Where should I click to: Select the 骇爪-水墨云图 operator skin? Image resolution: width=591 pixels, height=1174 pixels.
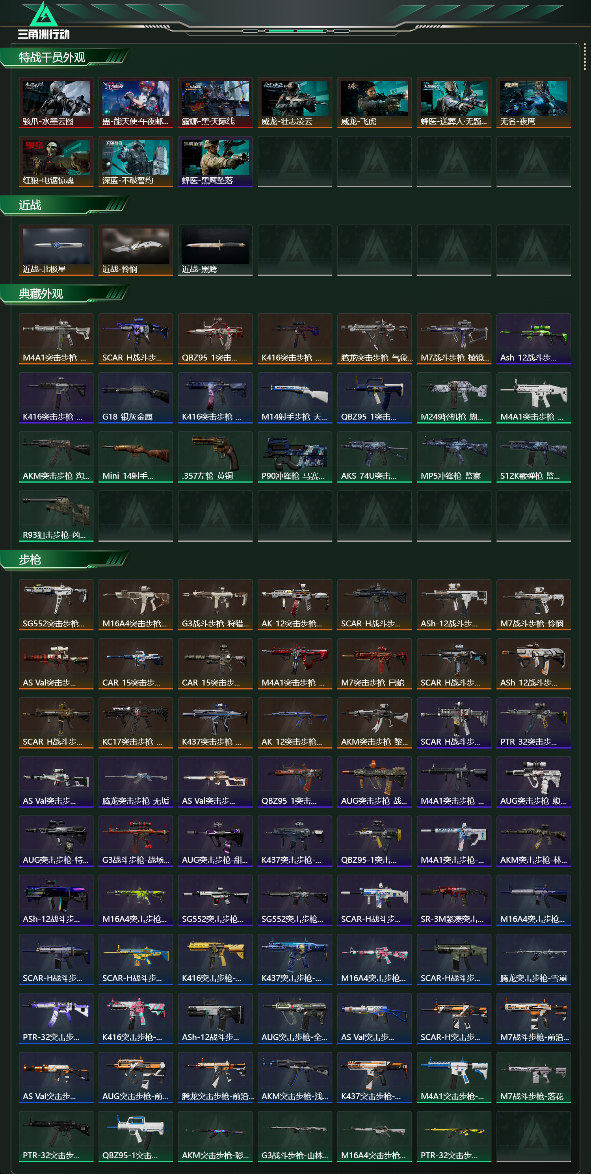56,102
